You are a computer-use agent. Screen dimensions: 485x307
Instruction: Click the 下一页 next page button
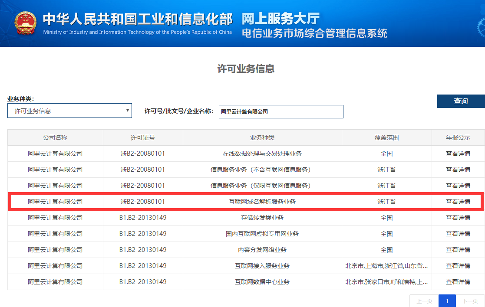(470, 301)
